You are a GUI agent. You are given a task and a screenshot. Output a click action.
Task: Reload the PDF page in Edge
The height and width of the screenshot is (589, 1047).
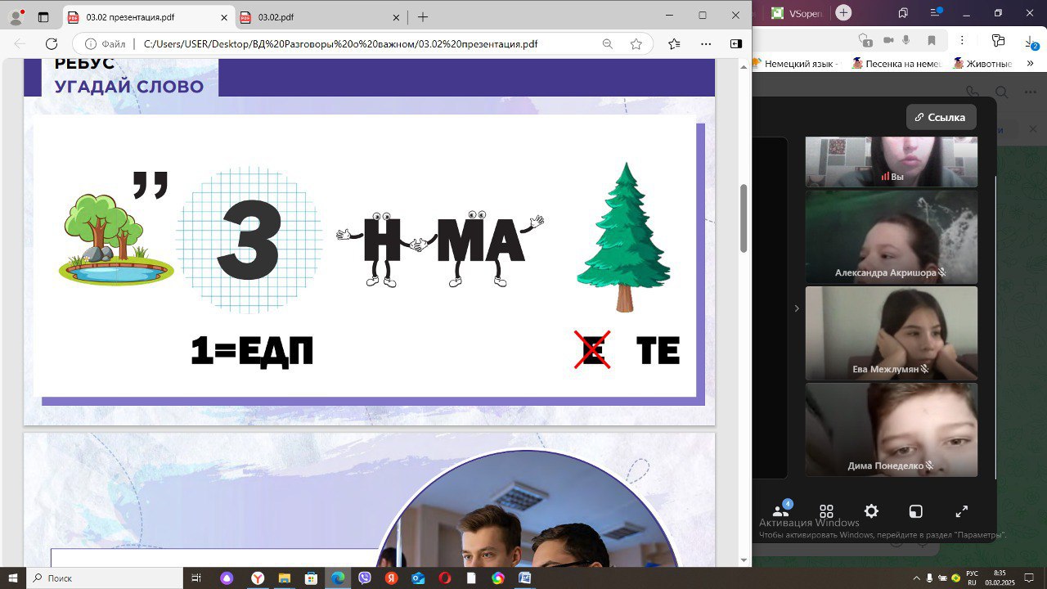coord(52,44)
